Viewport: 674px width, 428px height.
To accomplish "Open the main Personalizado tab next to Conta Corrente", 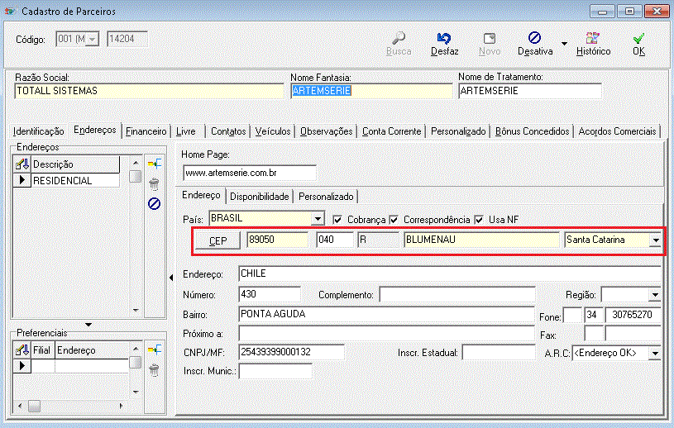I will [458, 131].
